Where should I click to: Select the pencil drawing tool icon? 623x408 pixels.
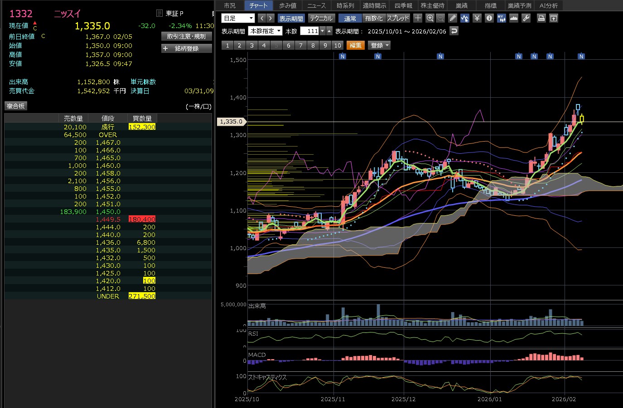pyautogui.click(x=453, y=18)
